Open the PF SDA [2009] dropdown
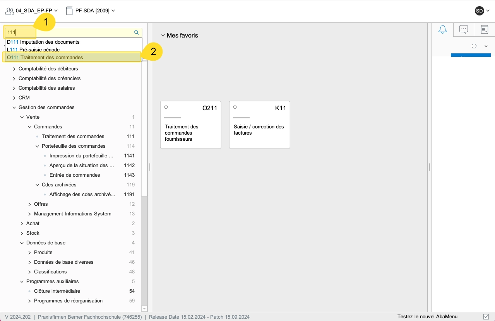The height and width of the screenshot is (321, 495). (113, 11)
